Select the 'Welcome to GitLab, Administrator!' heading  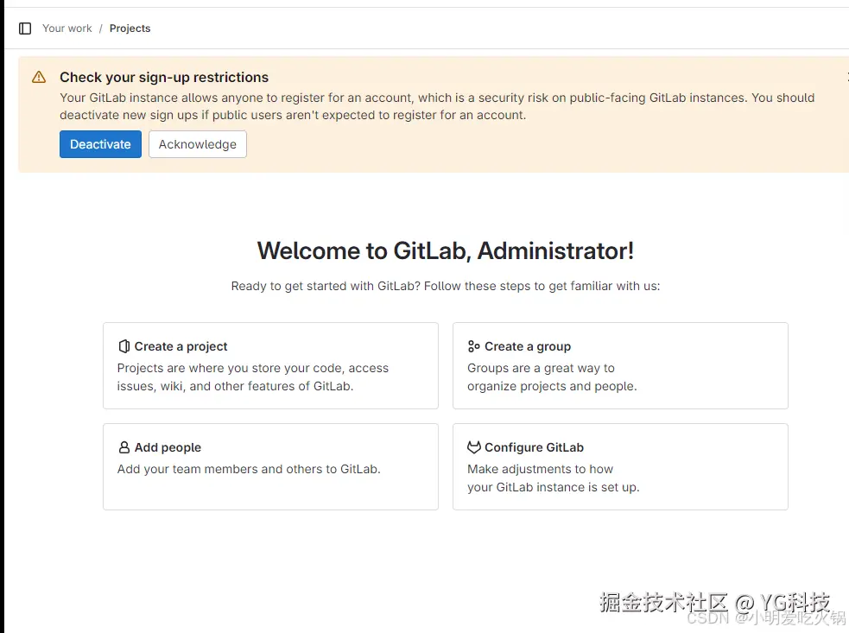click(446, 250)
